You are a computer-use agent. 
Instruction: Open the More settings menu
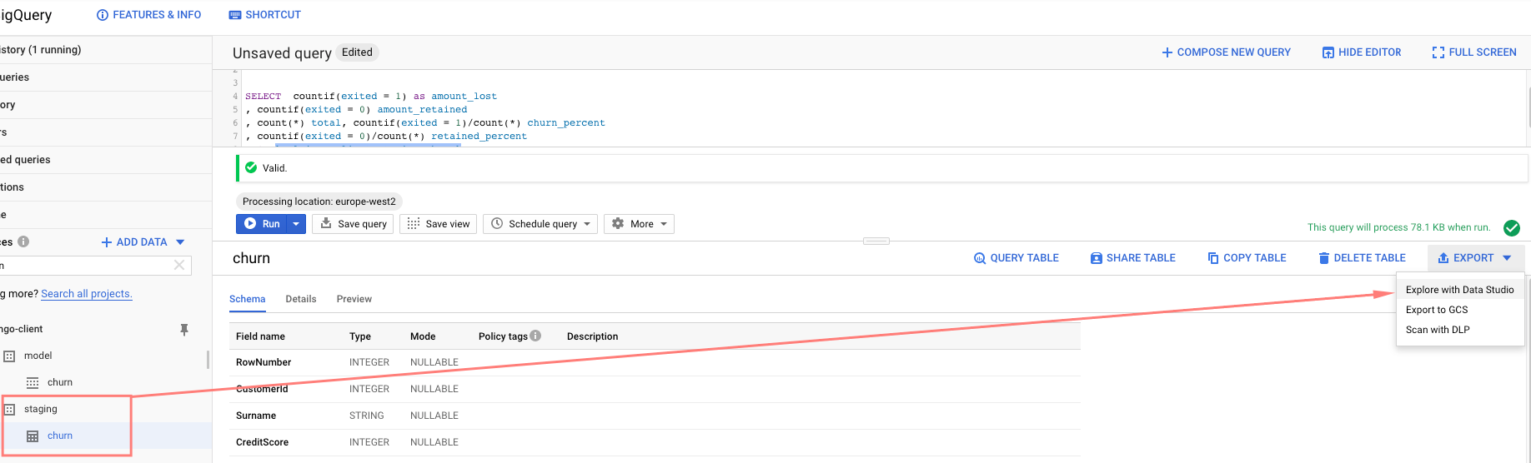point(639,224)
